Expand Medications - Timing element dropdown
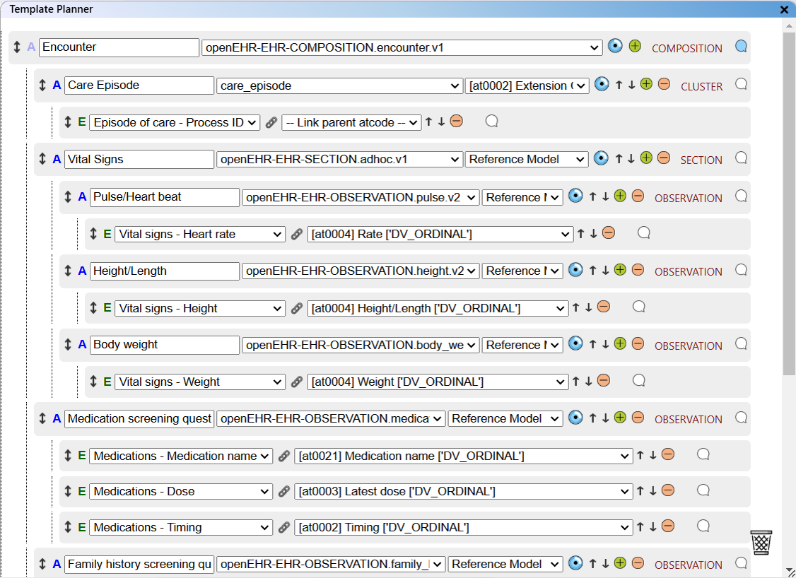Image resolution: width=796 pixels, height=578 pixels. pos(180,528)
